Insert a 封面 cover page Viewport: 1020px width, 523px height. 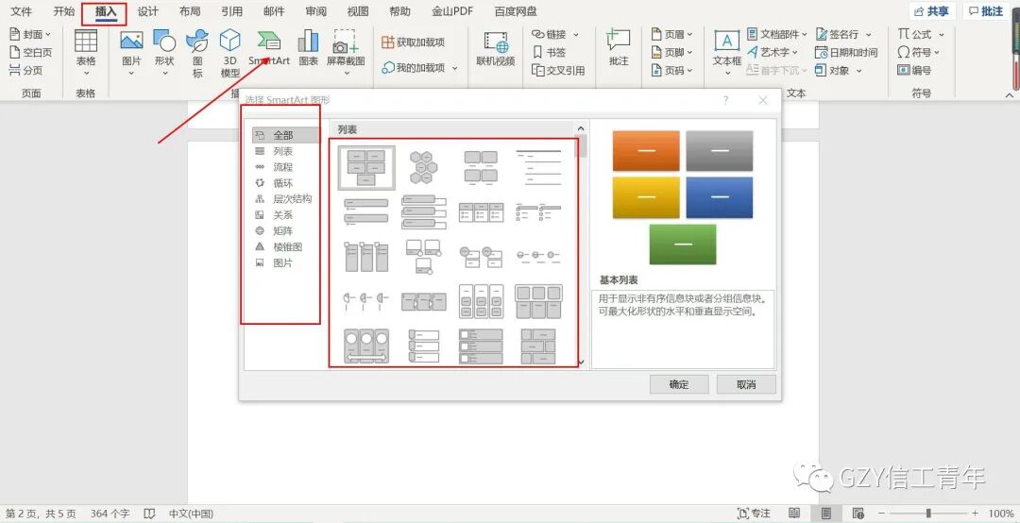point(30,34)
